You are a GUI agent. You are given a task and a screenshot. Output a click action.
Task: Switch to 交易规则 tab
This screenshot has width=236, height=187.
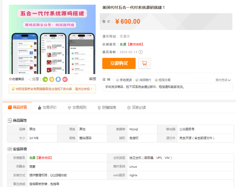[x=77, y=107]
